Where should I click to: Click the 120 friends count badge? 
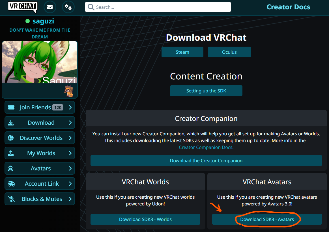58,107
